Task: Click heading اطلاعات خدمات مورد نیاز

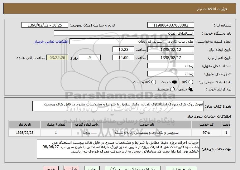Action: (x=209, y=116)
